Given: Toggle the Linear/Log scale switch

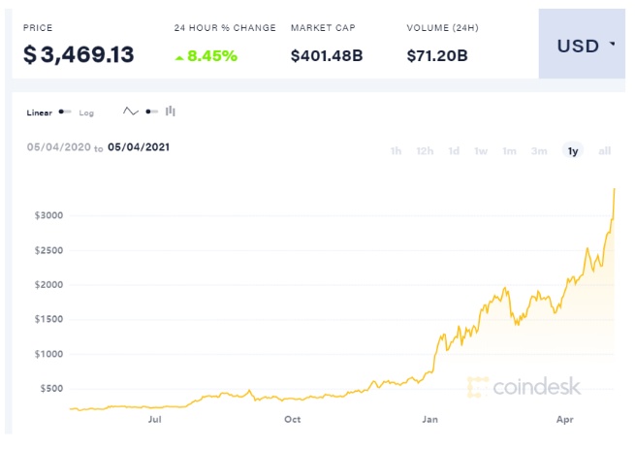Looking at the screenshot, I should pyautogui.click(x=65, y=112).
